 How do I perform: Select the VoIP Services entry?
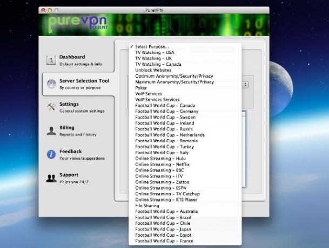185,94
